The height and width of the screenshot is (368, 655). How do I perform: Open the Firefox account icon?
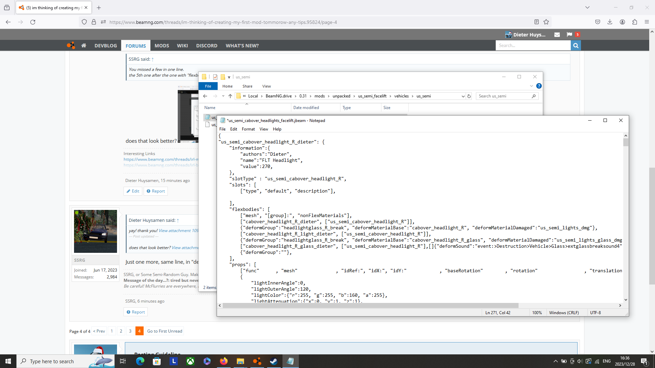(623, 22)
